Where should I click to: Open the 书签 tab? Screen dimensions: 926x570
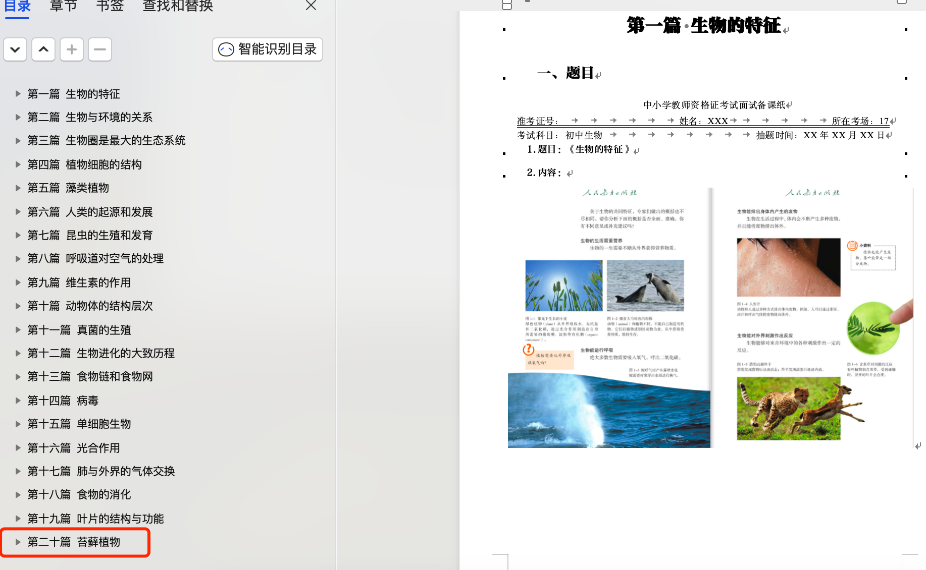tap(110, 6)
